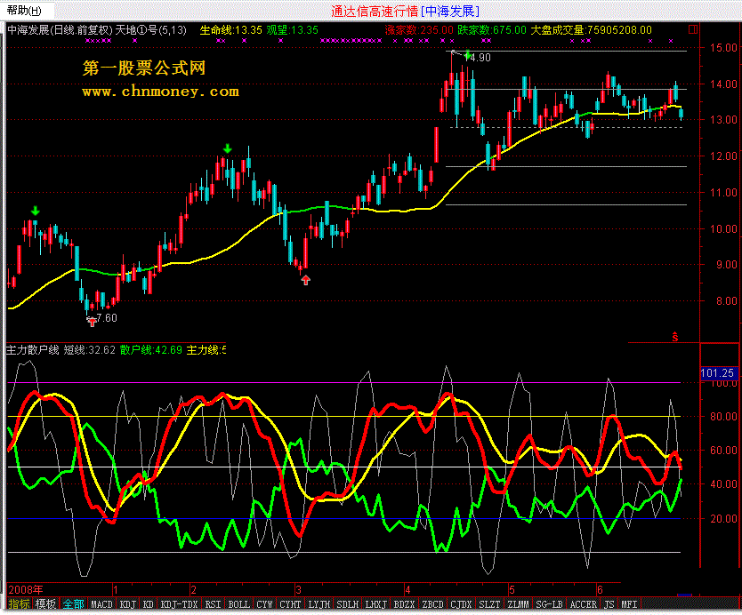Switch to the CJDX indicator tab

pyautogui.click(x=461, y=604)
